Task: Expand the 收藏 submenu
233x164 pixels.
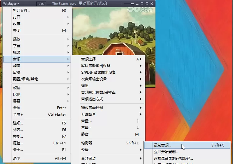Action: click(x=37, y=24)
